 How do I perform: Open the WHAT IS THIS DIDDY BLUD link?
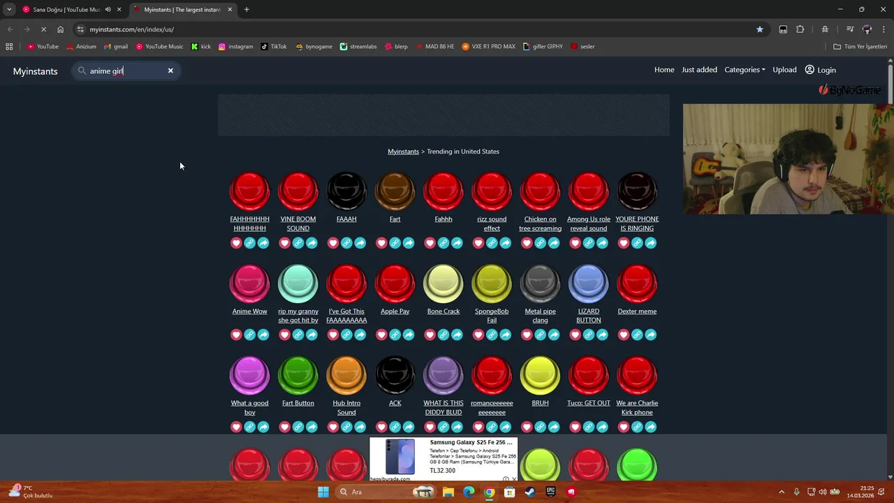(x=444, y=407)
